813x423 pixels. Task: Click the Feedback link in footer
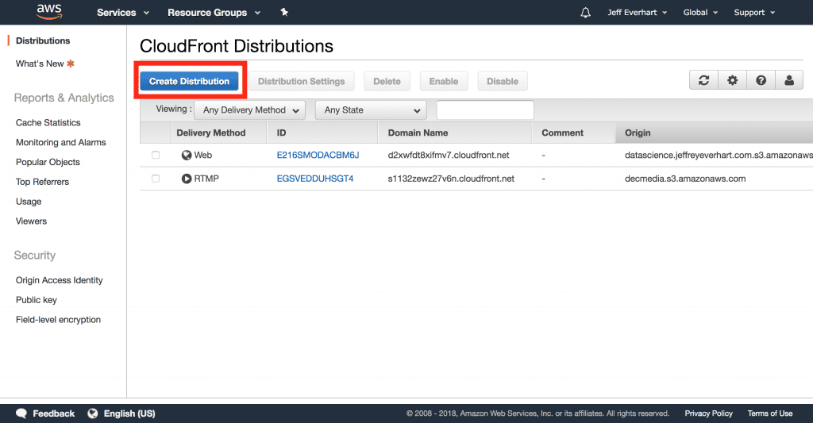coord(53,413)
